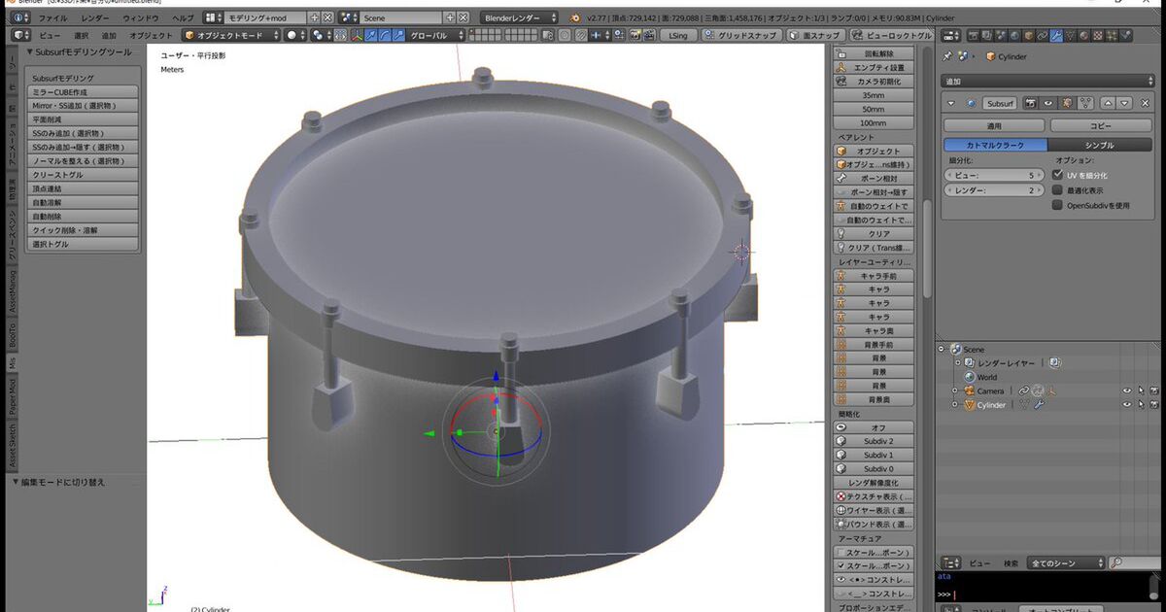1166x612 pixels.
Task: Click the 適用 apply button
Action: click(x=994, y=125)
